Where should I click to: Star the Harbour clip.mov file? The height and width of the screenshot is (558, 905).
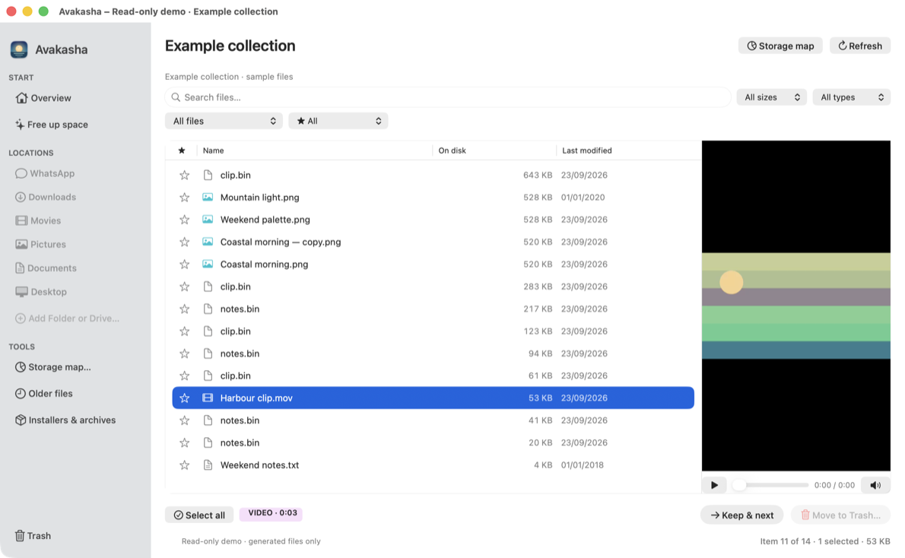184,398
